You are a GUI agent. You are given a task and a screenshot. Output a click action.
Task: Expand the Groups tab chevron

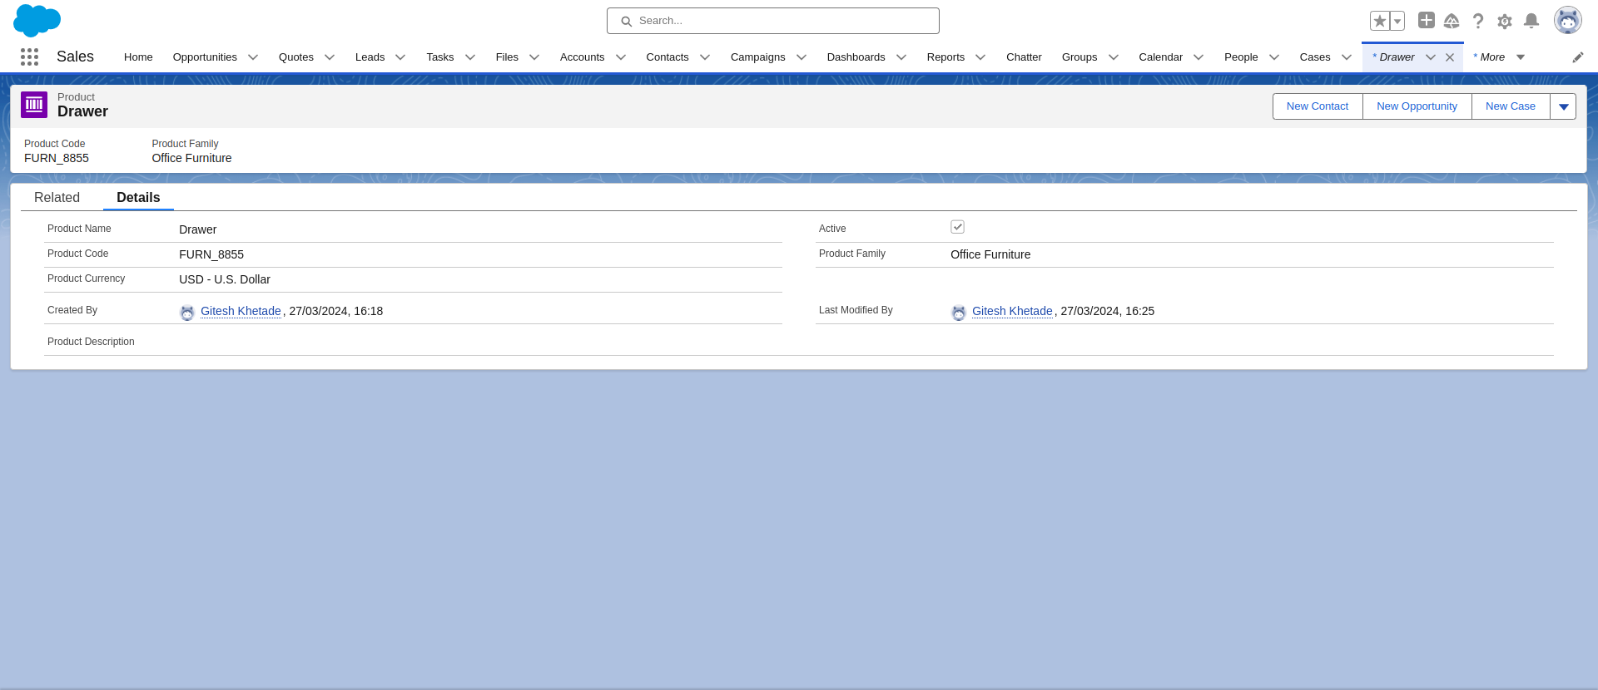pyautogui.click(x=1114, y=57)
